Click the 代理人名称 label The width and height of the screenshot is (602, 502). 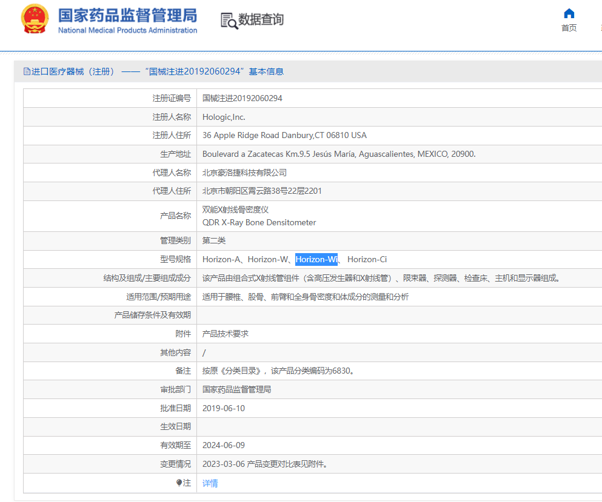point(172,173)
